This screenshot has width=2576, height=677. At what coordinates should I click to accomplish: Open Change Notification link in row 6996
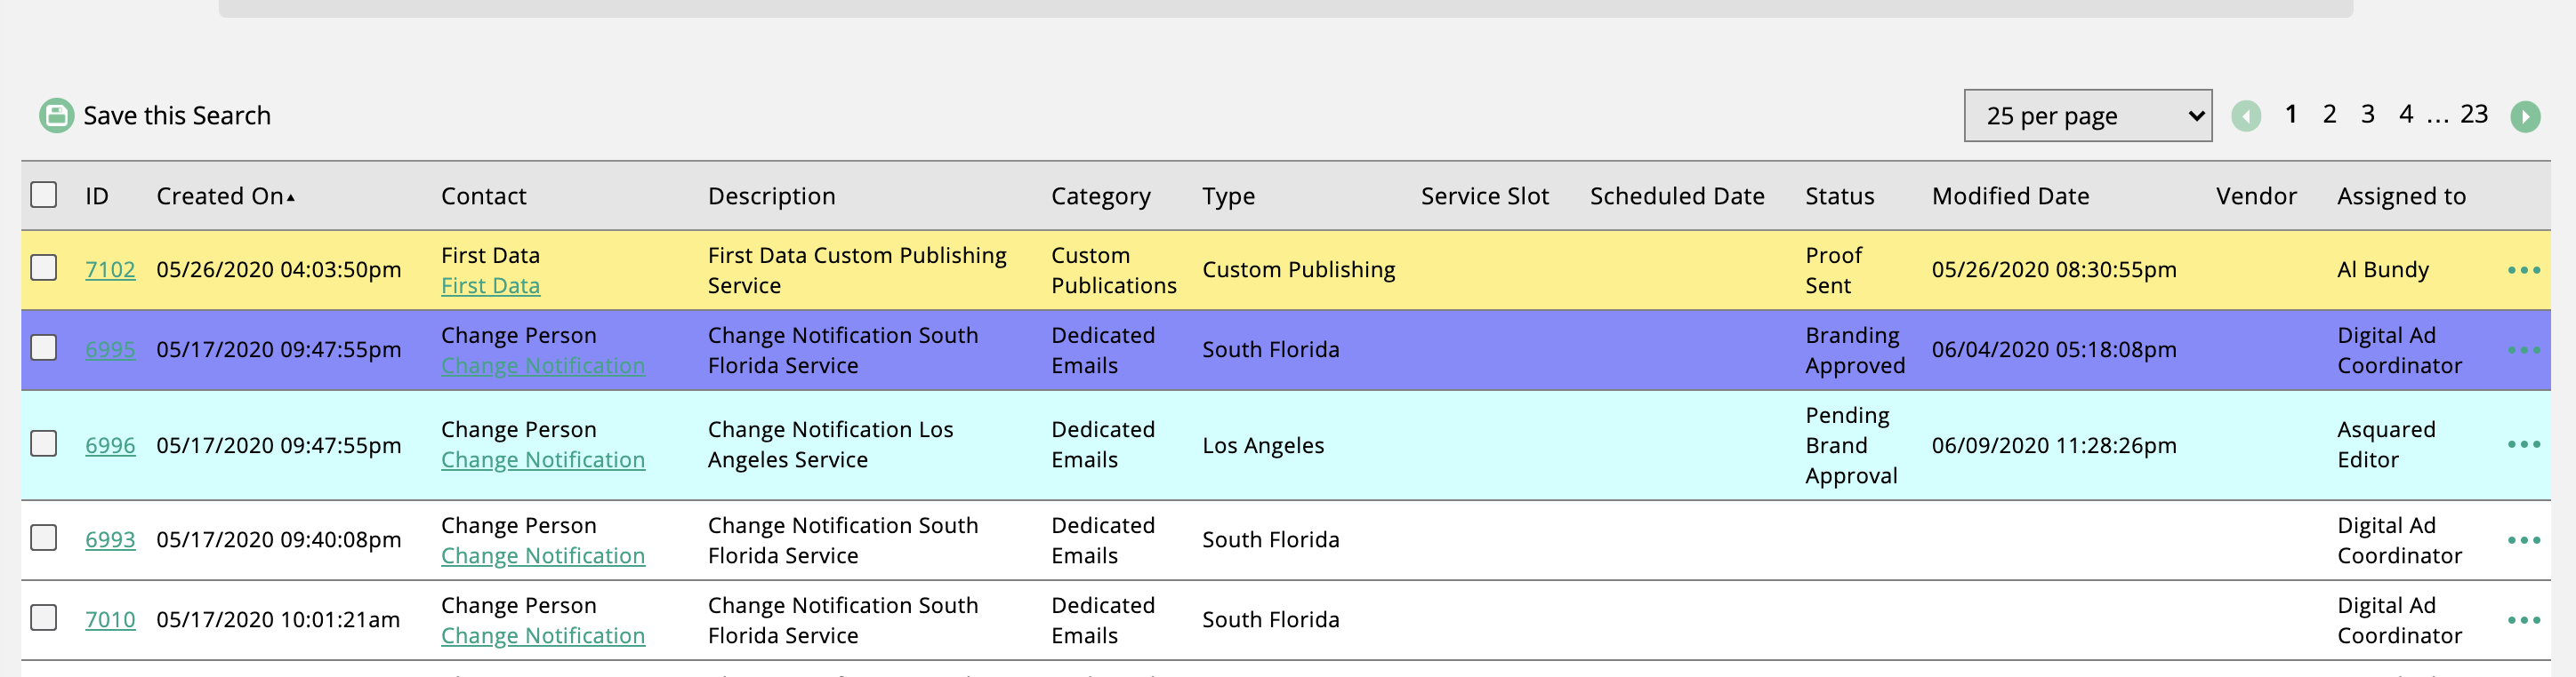pyautogui.click(x=543, y=459)
